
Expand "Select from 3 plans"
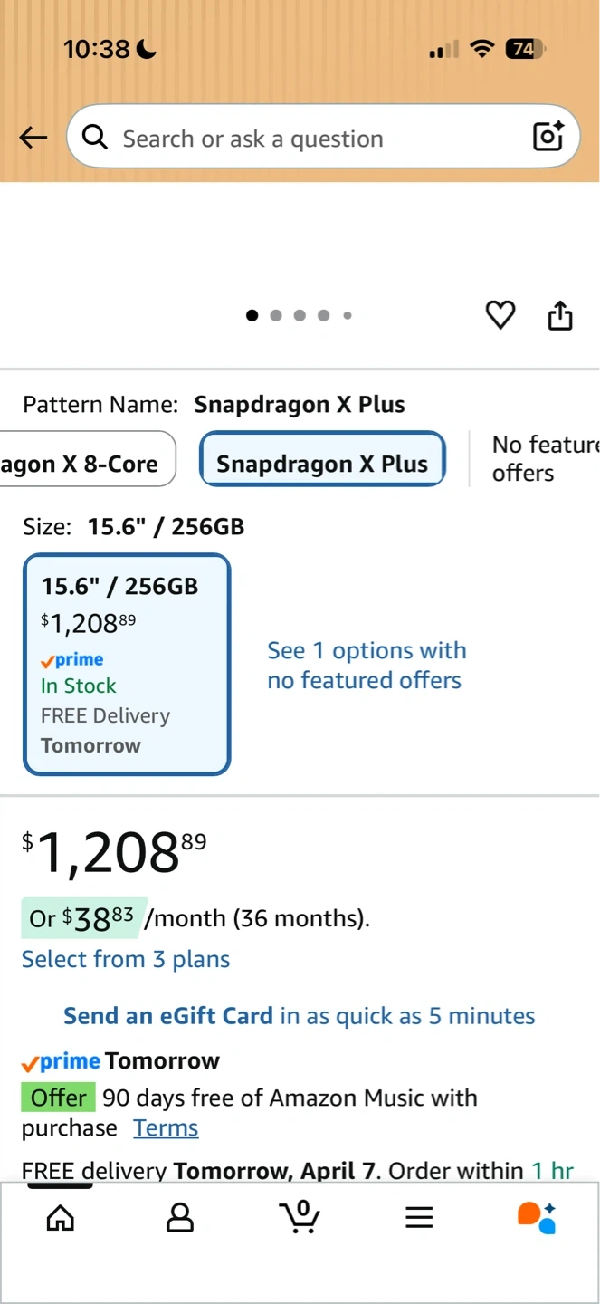[126, 959]
